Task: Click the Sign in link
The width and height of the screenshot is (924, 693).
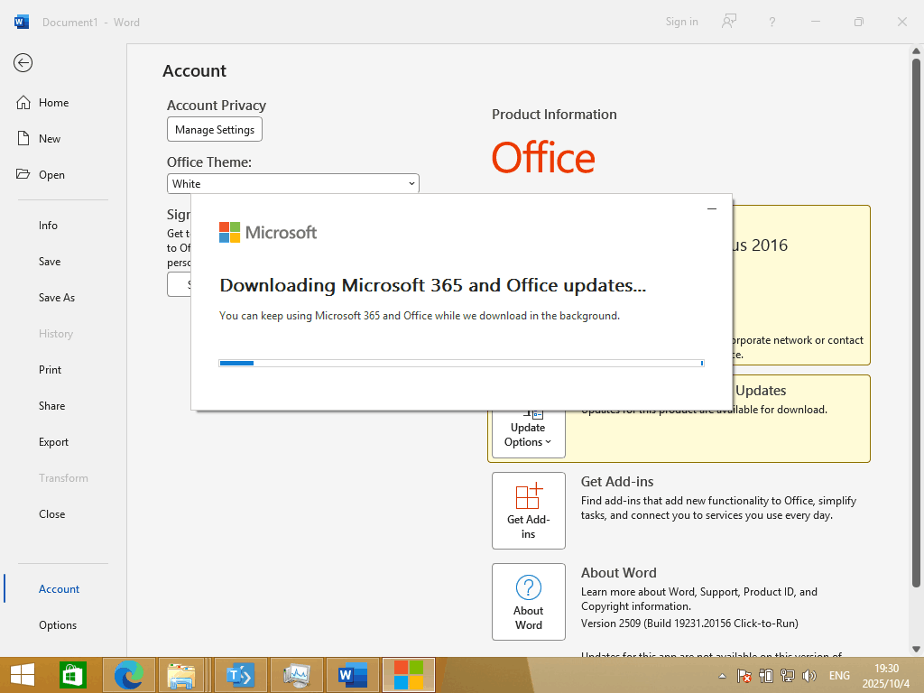Action: 681,22
